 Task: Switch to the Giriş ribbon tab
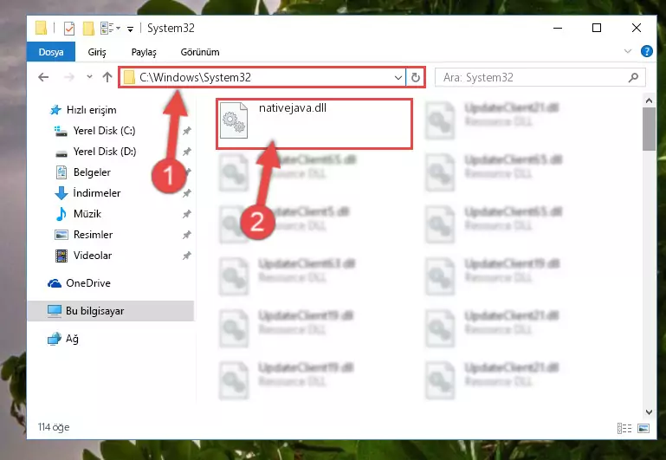pyautogui.click(x=97, y=52)
